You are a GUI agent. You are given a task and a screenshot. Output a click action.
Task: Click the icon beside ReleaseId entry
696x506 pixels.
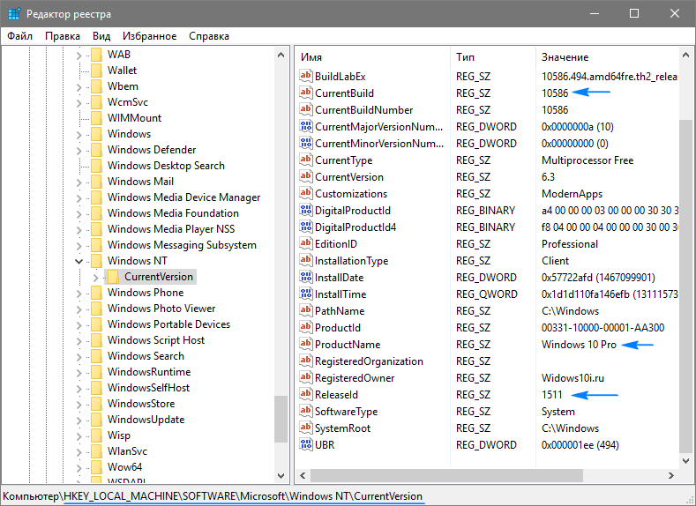(306, 395)
